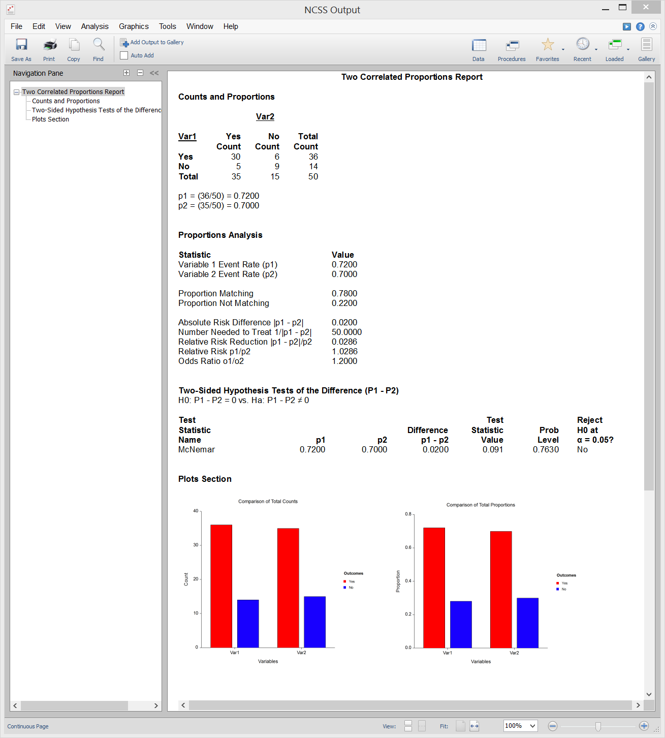665x738 pixels.
Task: Click the Save As icon
Action: pos(21,45)
